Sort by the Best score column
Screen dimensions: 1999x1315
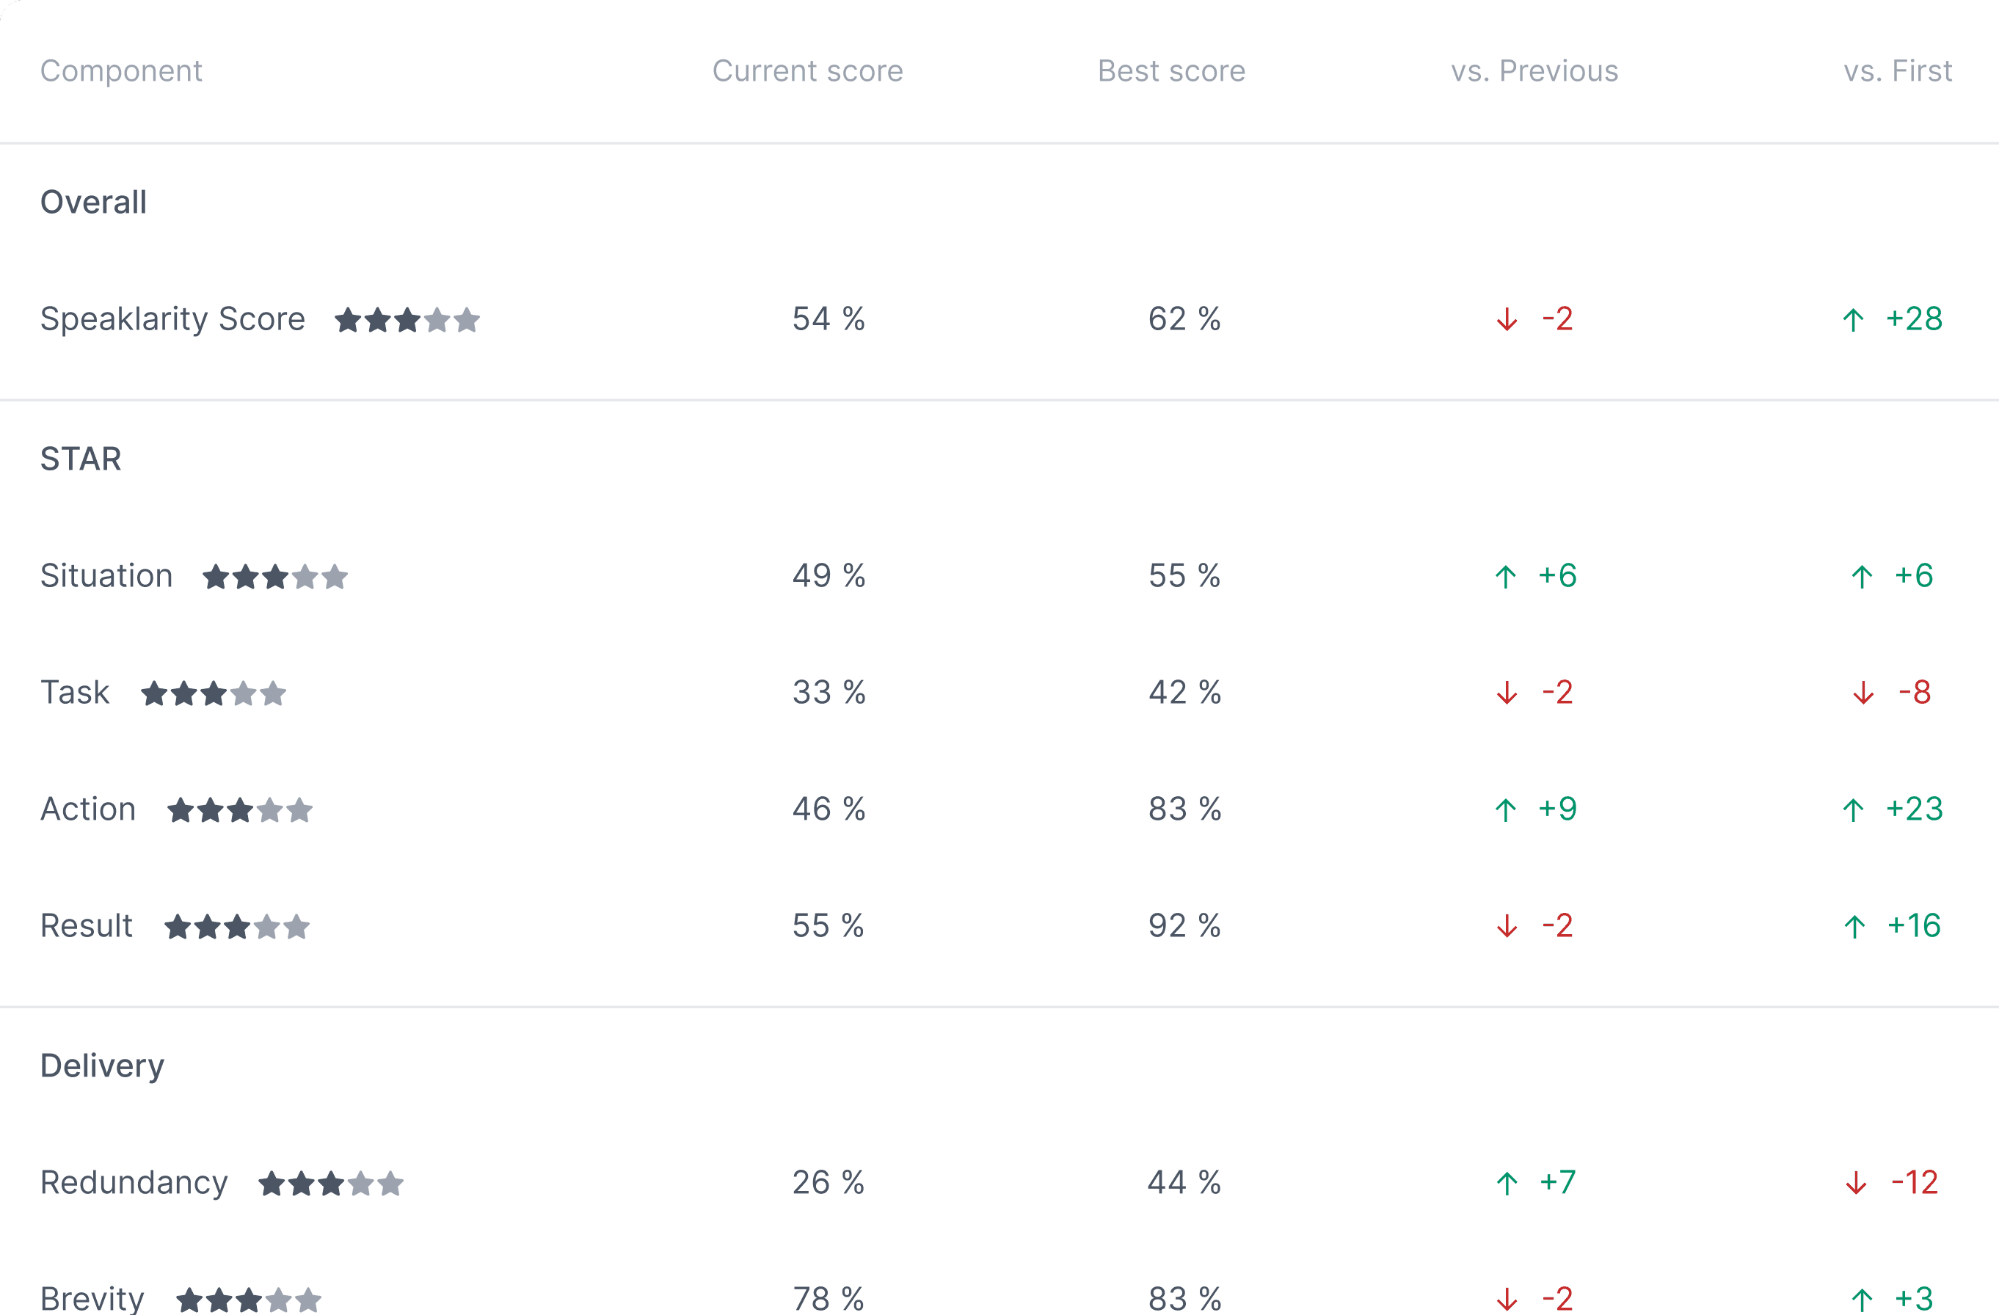point(1172,70)
